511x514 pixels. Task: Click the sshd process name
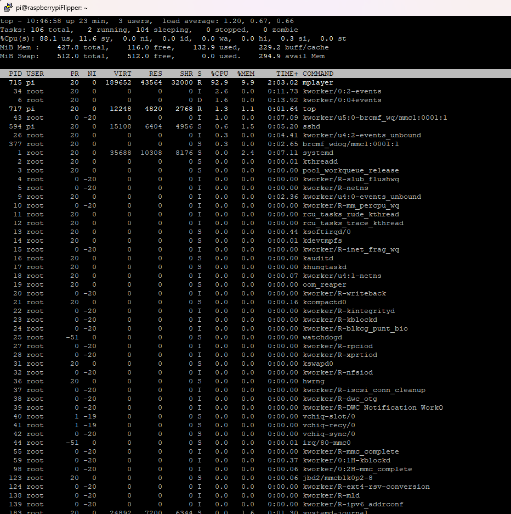click(311, 126)
